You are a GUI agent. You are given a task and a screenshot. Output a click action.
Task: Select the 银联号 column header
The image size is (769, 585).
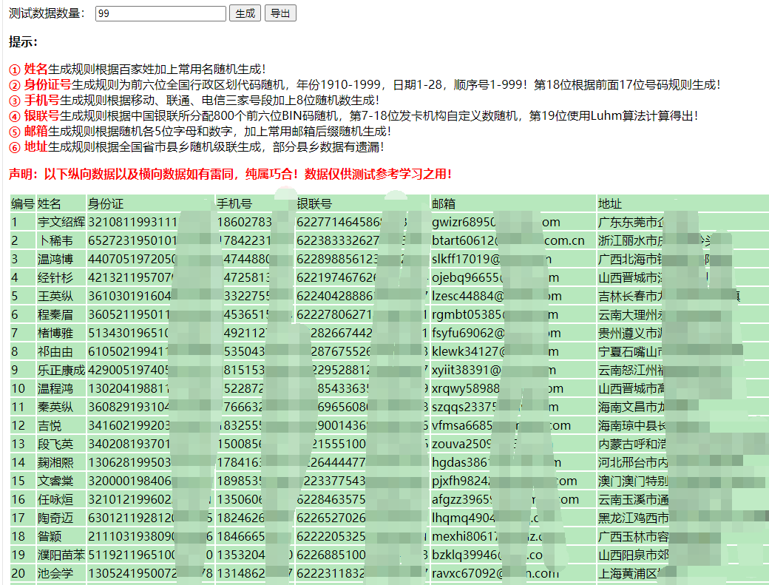point(314,204)
